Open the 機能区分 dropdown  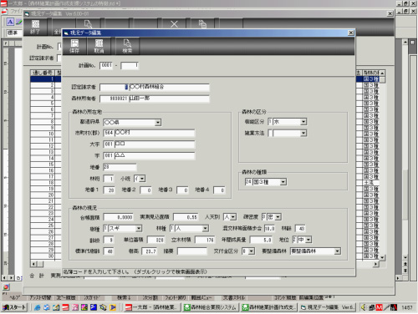point(303,122)
